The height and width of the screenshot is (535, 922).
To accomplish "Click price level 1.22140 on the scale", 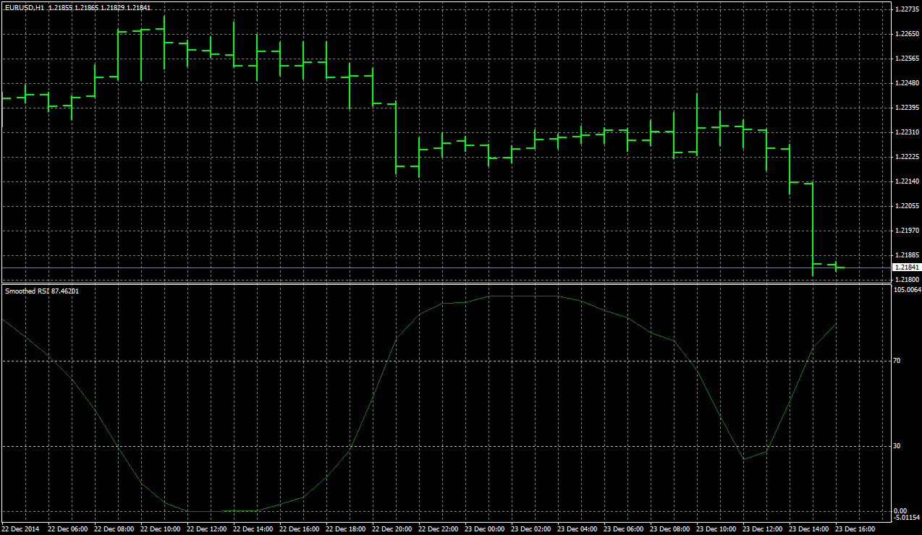I will pos(906,181).
